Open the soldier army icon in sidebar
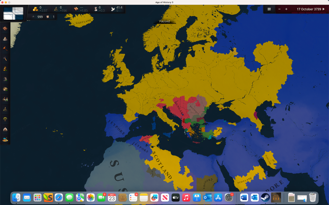 (5, 109)
